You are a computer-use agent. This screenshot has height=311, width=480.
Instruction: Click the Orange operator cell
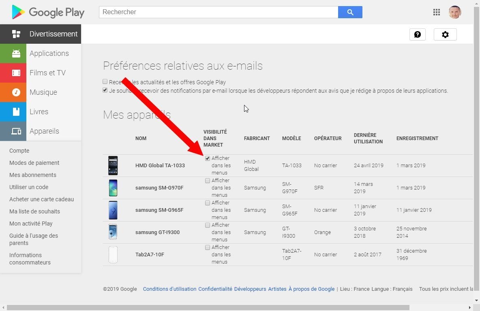click(322, 232)
